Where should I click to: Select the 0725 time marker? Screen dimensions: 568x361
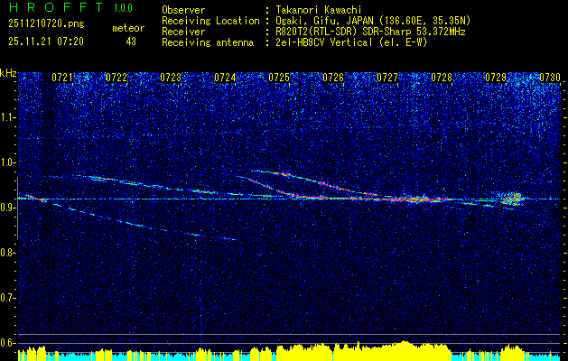(279, 78)
